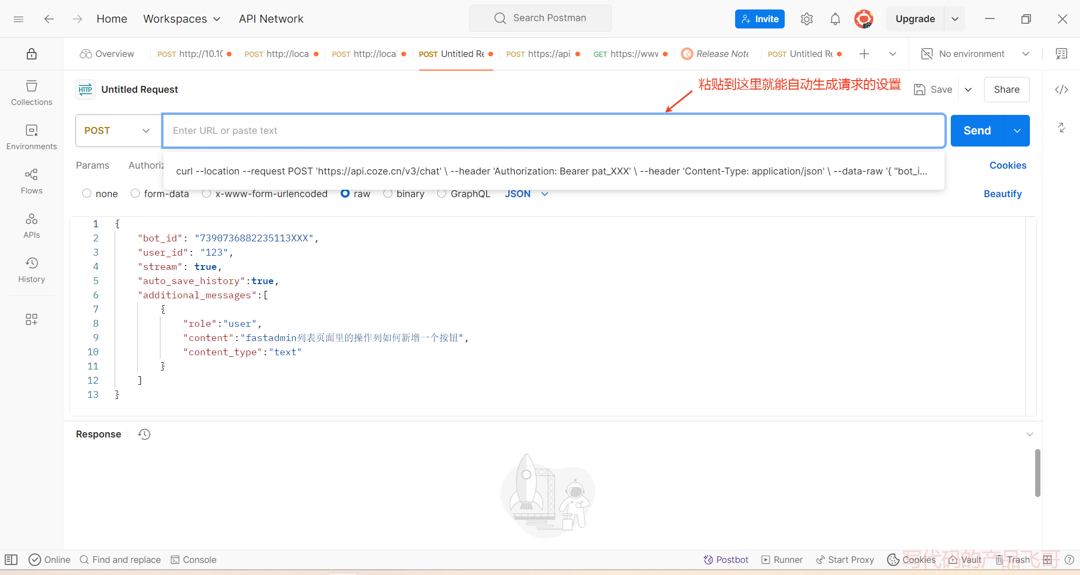The height and width of the screenshot is (575, 1080).
Task: Open the Params tab
Action: (92, 165)
